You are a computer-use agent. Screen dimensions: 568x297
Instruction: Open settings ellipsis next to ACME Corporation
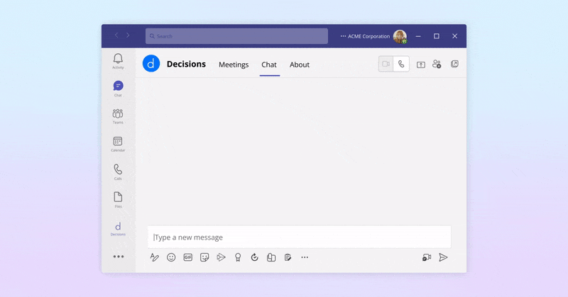coord(343,36)
